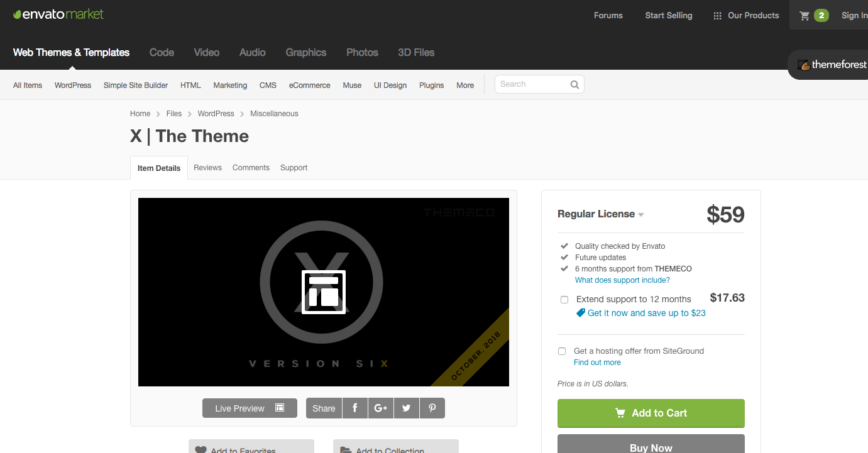Screen dimensions: 868x453
Task: Click the search magnifier icon
Action: pos(574,84)
